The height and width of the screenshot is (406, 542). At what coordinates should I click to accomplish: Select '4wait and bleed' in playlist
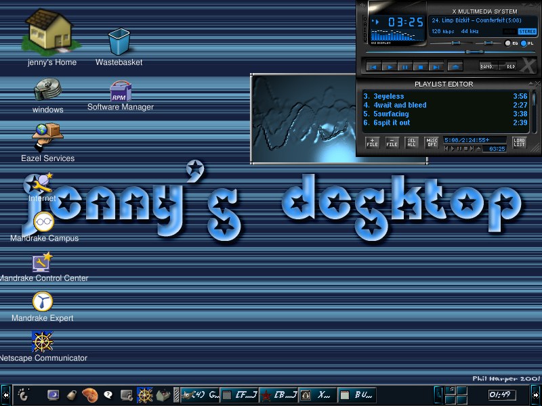400,105
